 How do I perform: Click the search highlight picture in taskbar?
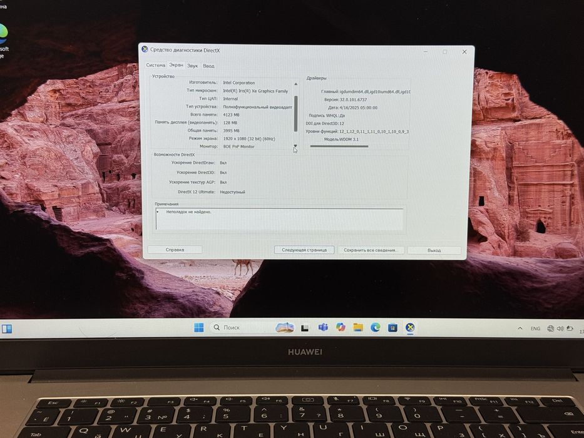click(x=285, y=327)
